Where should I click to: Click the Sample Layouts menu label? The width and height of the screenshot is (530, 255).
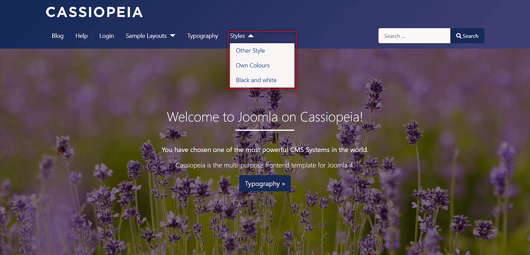coord(146,36)
